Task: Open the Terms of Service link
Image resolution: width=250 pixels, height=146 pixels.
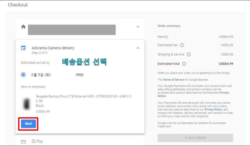Action: click(x=173, y=79)
